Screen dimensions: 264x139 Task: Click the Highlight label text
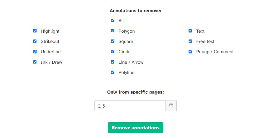50,31
